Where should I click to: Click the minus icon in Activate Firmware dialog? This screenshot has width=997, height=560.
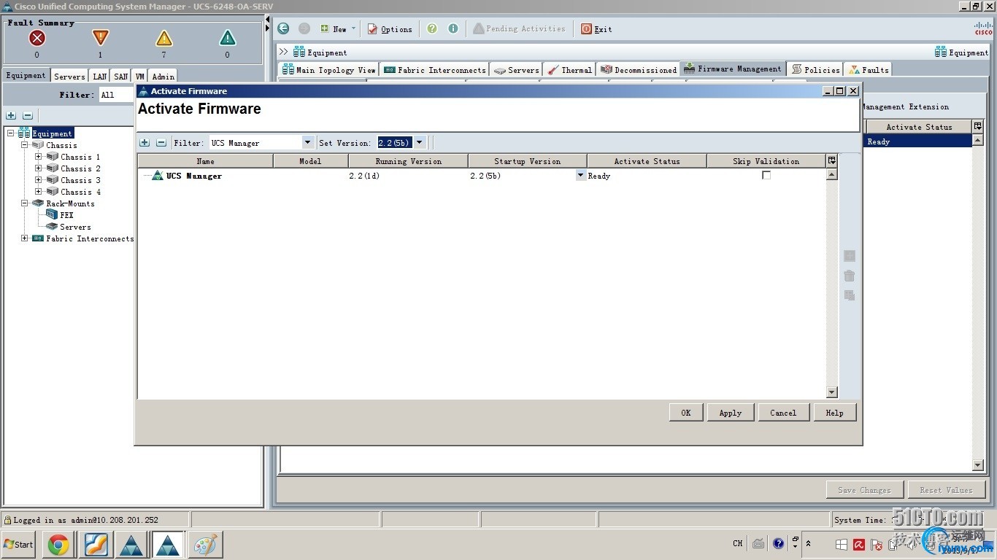(161, 143)
